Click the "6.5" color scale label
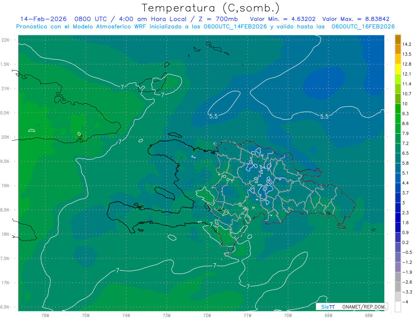The height and width of the screenshot is (320, 414). pyautogui.click(x=406, y=153)
